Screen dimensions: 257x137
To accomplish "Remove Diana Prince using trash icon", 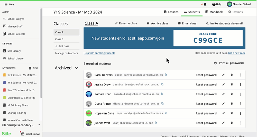I will point(232,104).
